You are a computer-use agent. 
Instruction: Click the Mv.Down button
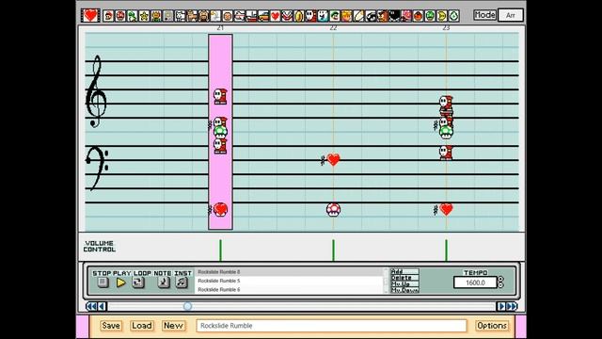404,290
